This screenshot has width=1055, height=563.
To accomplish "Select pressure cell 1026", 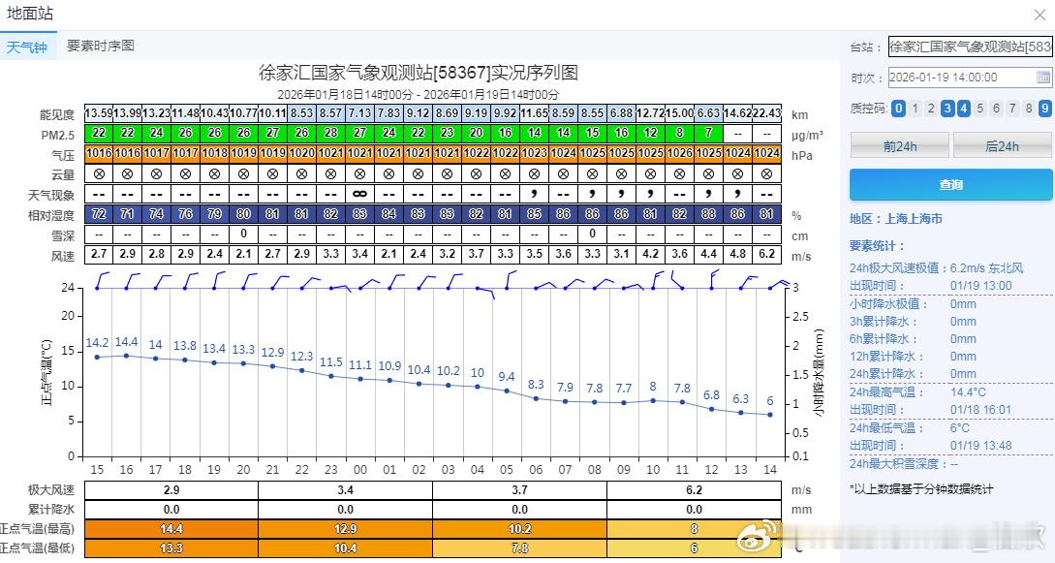I will pos(679,153).
